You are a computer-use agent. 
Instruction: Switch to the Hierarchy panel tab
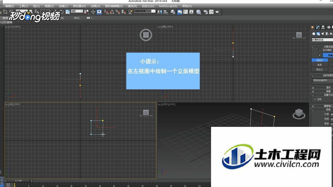click(323, 27)
